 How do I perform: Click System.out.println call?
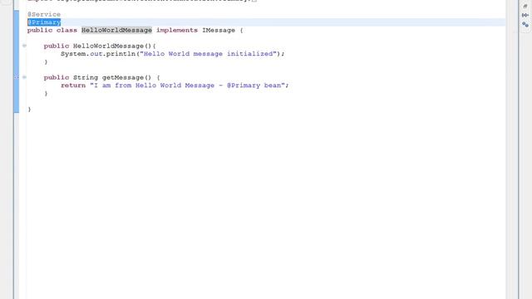tap(100, 54)
